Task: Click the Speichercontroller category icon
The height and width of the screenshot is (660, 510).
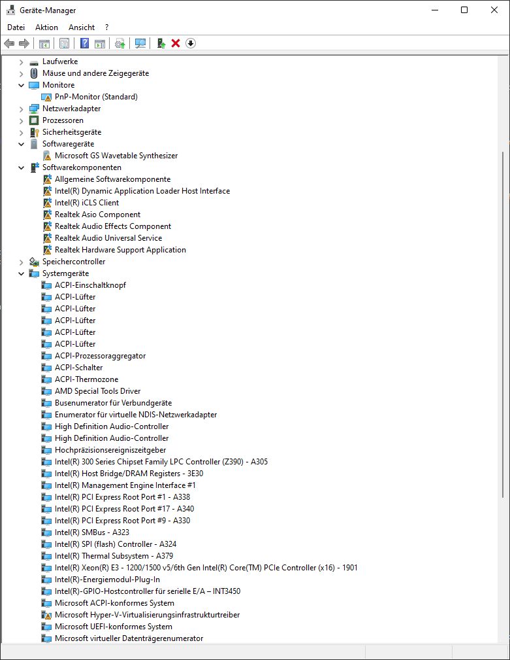Action: point(34,262)
